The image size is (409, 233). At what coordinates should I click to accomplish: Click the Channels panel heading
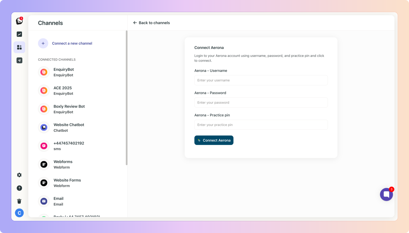(51, 23)
